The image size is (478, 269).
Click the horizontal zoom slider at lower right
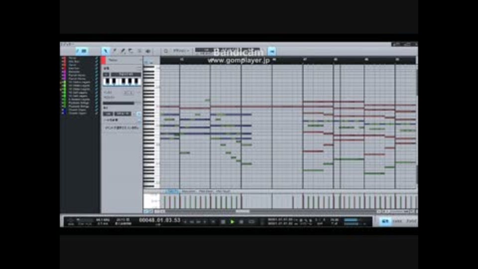tap(400, 211)
